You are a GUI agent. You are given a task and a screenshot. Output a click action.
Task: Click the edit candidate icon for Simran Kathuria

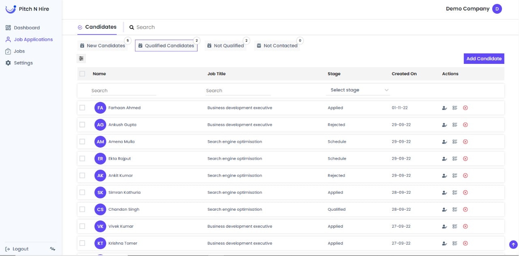pyautogui.click(x=444, y=193)
